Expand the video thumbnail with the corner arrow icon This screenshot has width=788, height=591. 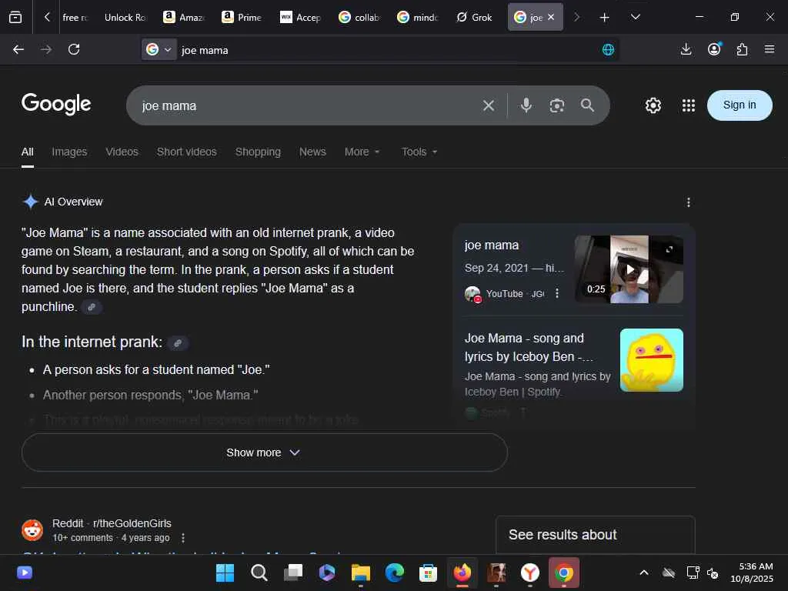point(669,249)
